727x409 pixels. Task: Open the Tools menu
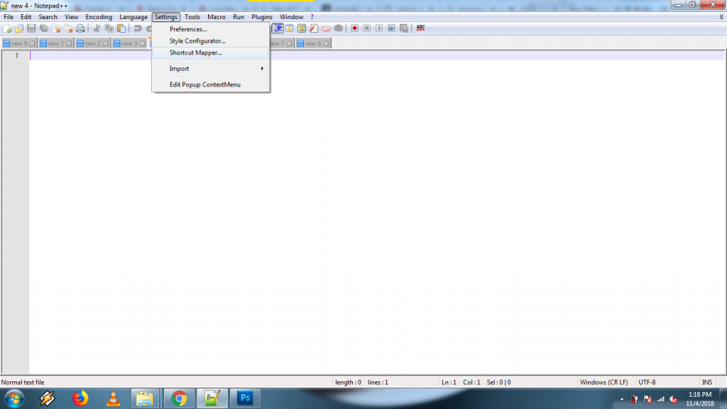(192, 17)
